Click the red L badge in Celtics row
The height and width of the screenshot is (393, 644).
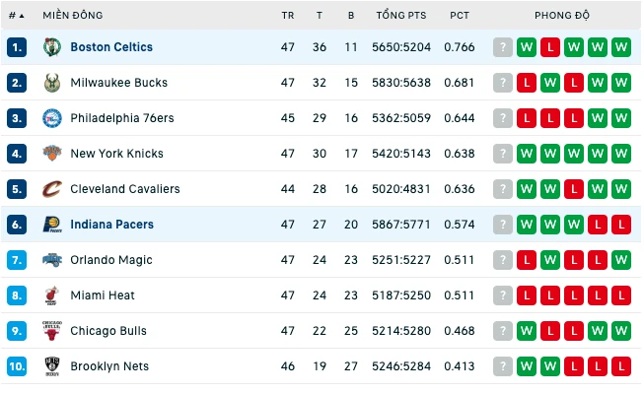coord(550,47)
